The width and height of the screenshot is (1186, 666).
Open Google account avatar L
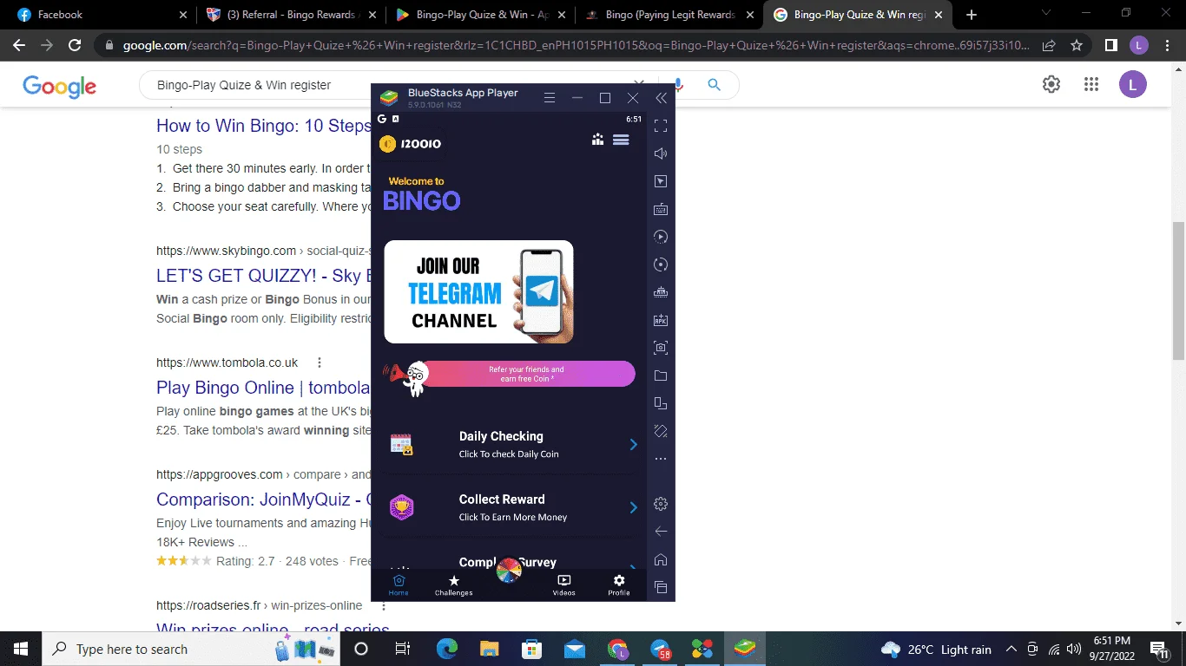coord(1133,84)
